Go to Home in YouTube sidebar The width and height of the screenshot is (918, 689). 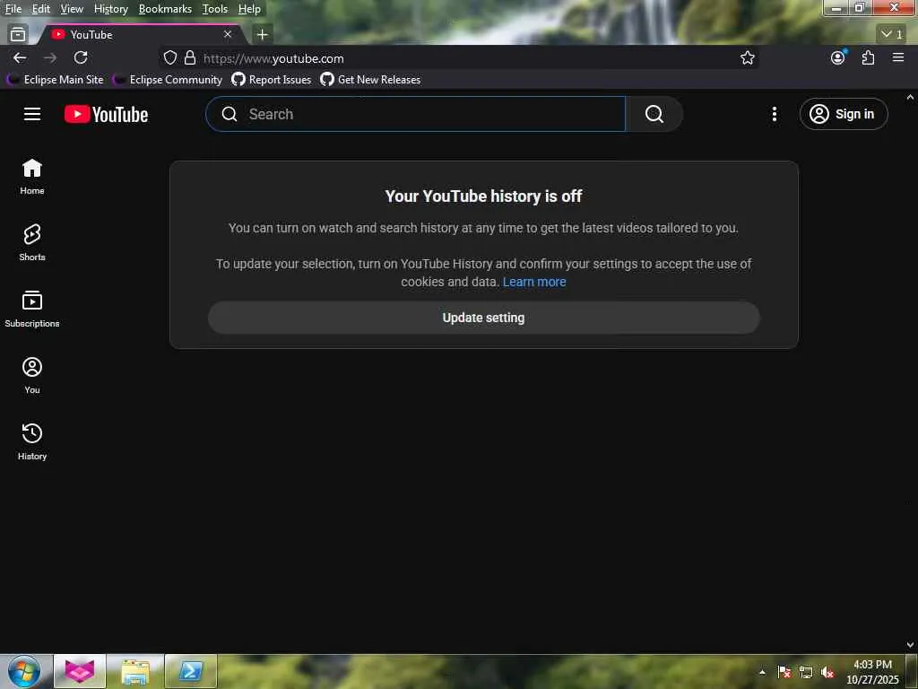pyautogui.click(x=32, y=177)
